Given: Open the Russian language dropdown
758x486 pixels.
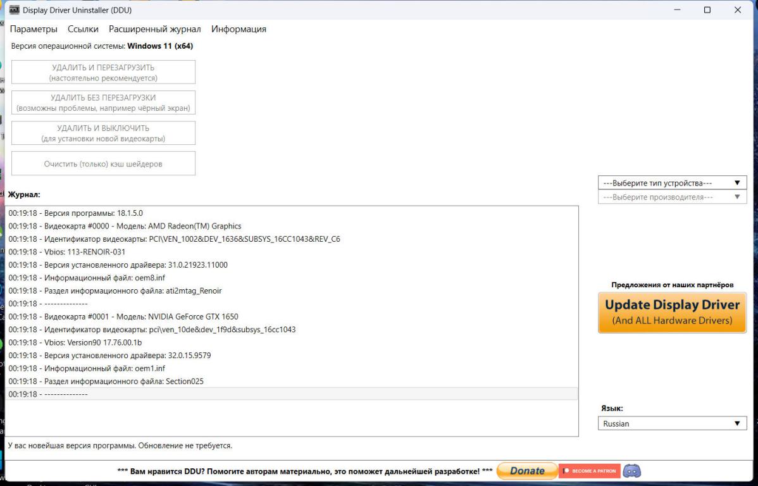Looking at the screenshot, I should (x=672, y=423).
